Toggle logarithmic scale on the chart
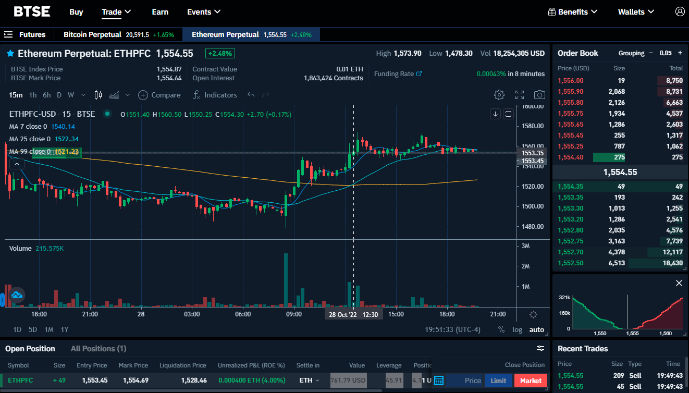689x393 pixels. coord(517,329)
